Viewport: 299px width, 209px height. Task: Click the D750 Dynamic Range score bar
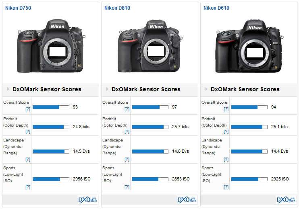coord(51,152)
